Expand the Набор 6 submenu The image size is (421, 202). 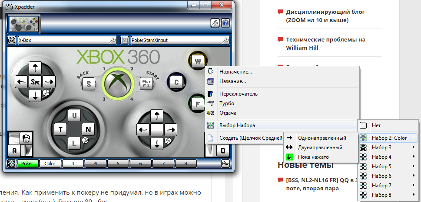point(388,176)
